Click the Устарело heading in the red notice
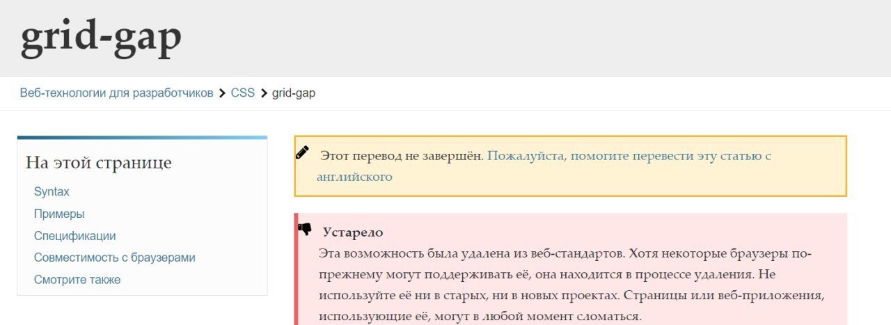 tap(353, 232)
